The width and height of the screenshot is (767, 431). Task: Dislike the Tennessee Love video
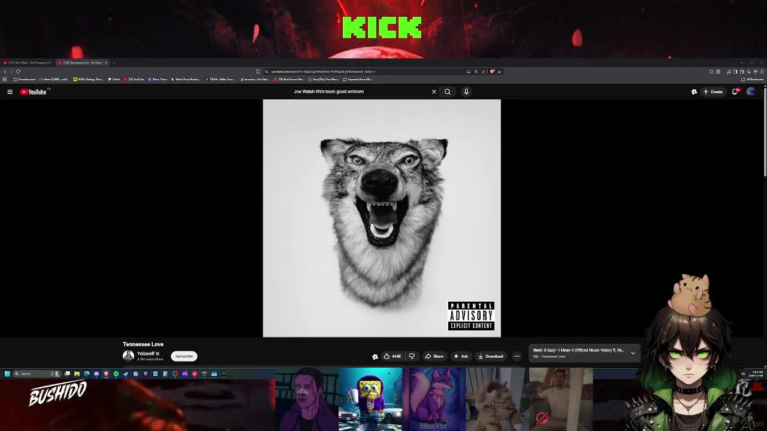[412, 356]
